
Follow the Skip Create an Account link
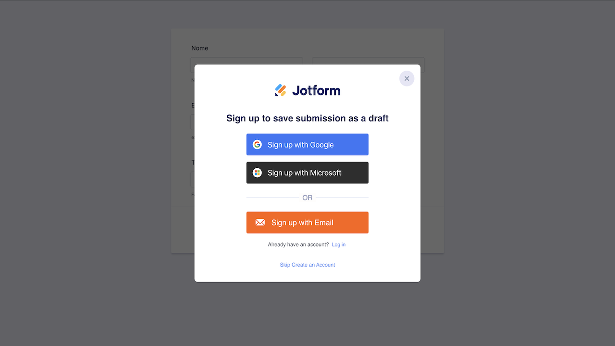click(307, 265)
